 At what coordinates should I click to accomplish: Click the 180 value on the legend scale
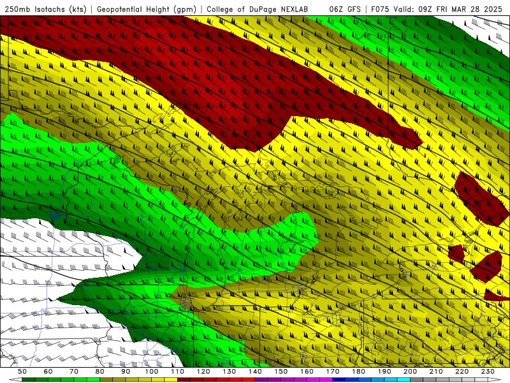click(x=358, y=372)
